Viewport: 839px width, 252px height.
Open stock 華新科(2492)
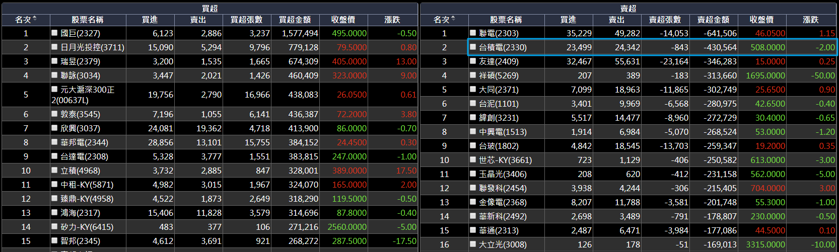(x=503, y=216)
